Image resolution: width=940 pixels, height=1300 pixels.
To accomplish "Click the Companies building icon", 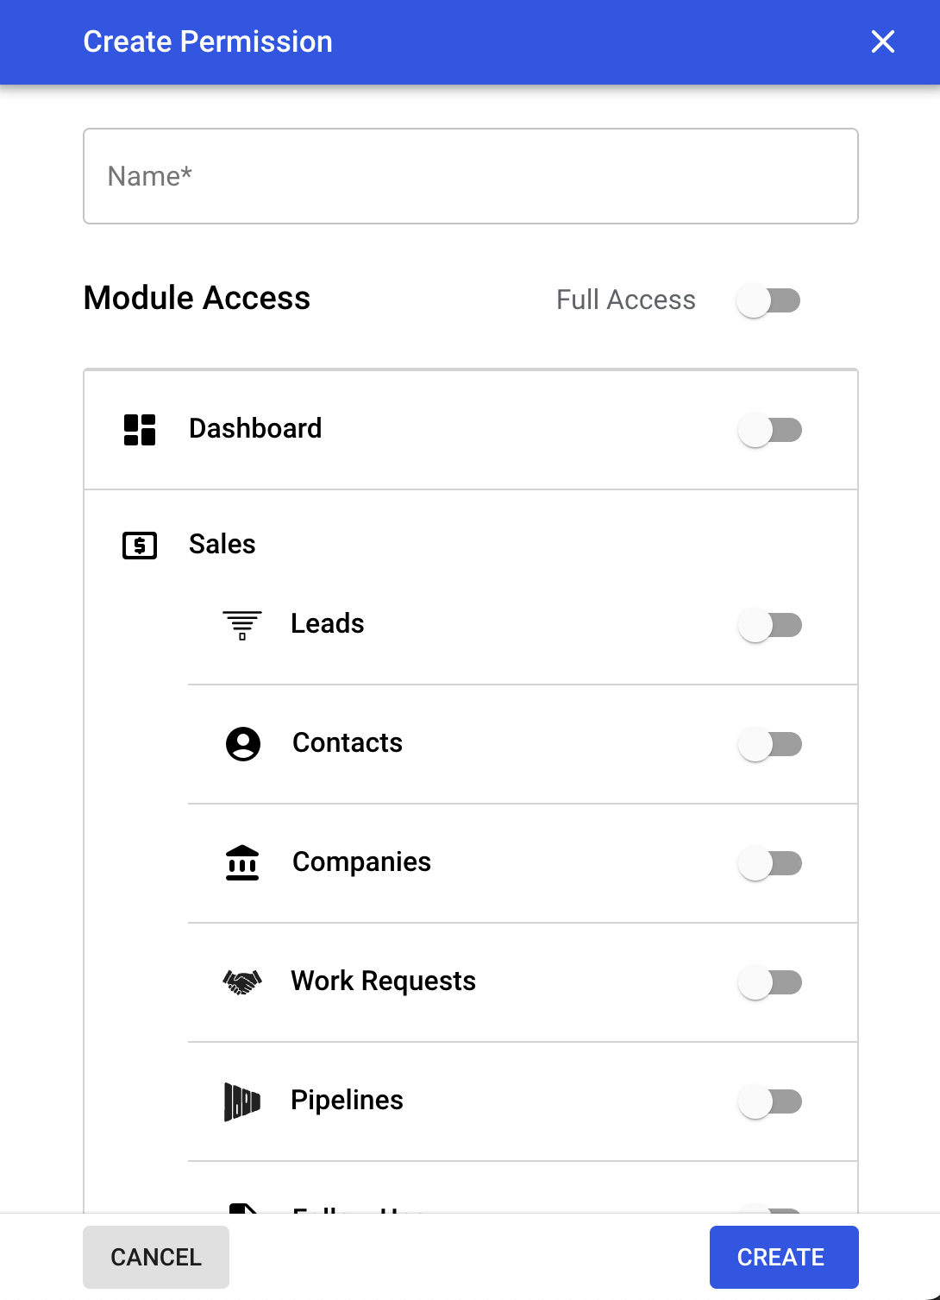I will pos(242,862).
